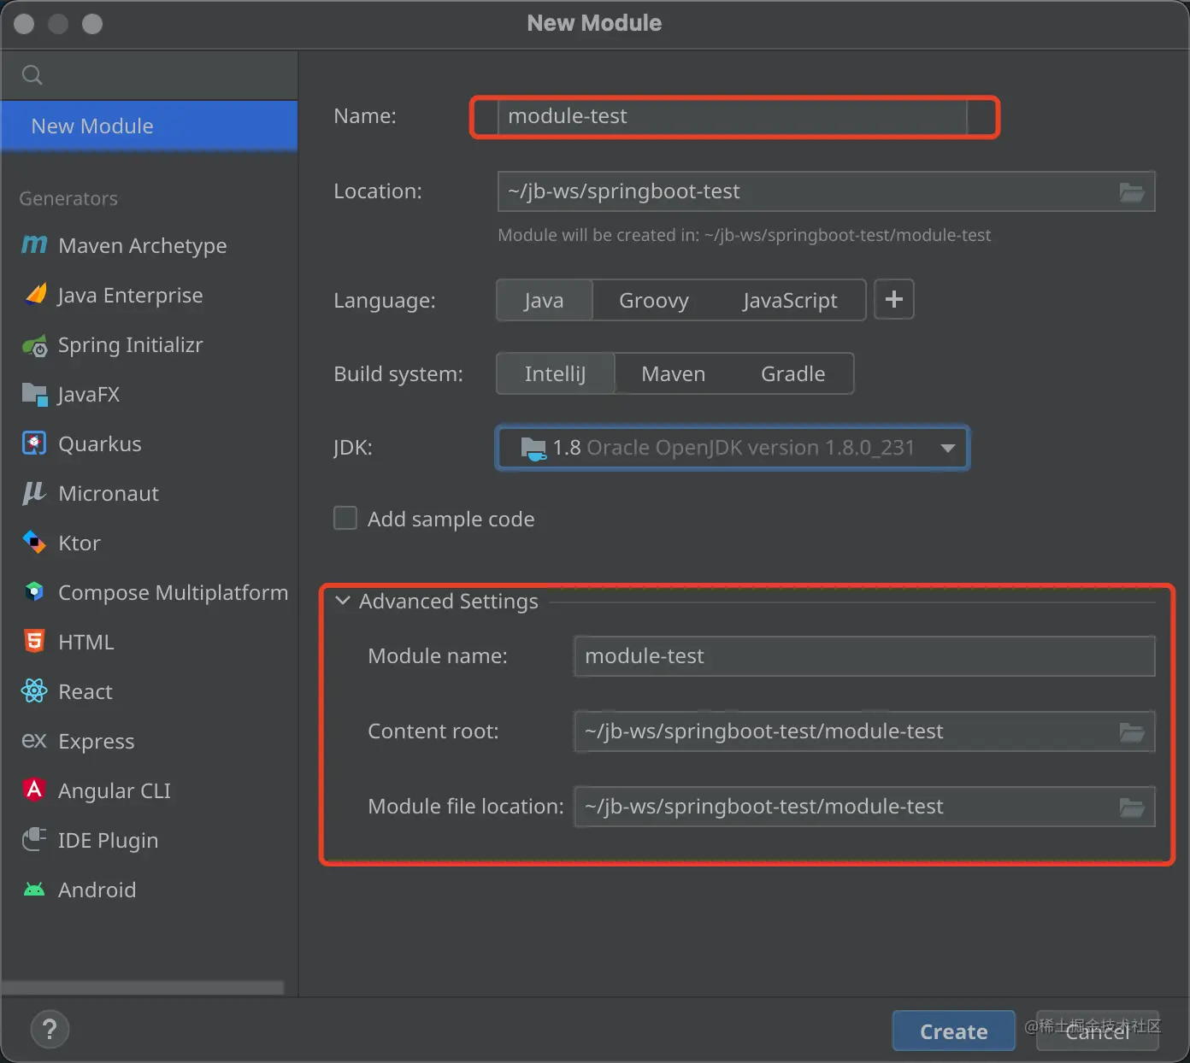The width and height of the screenshot is (1190, 1063).
Task: Focus the Name text field
Action: (x=733, y=116)
